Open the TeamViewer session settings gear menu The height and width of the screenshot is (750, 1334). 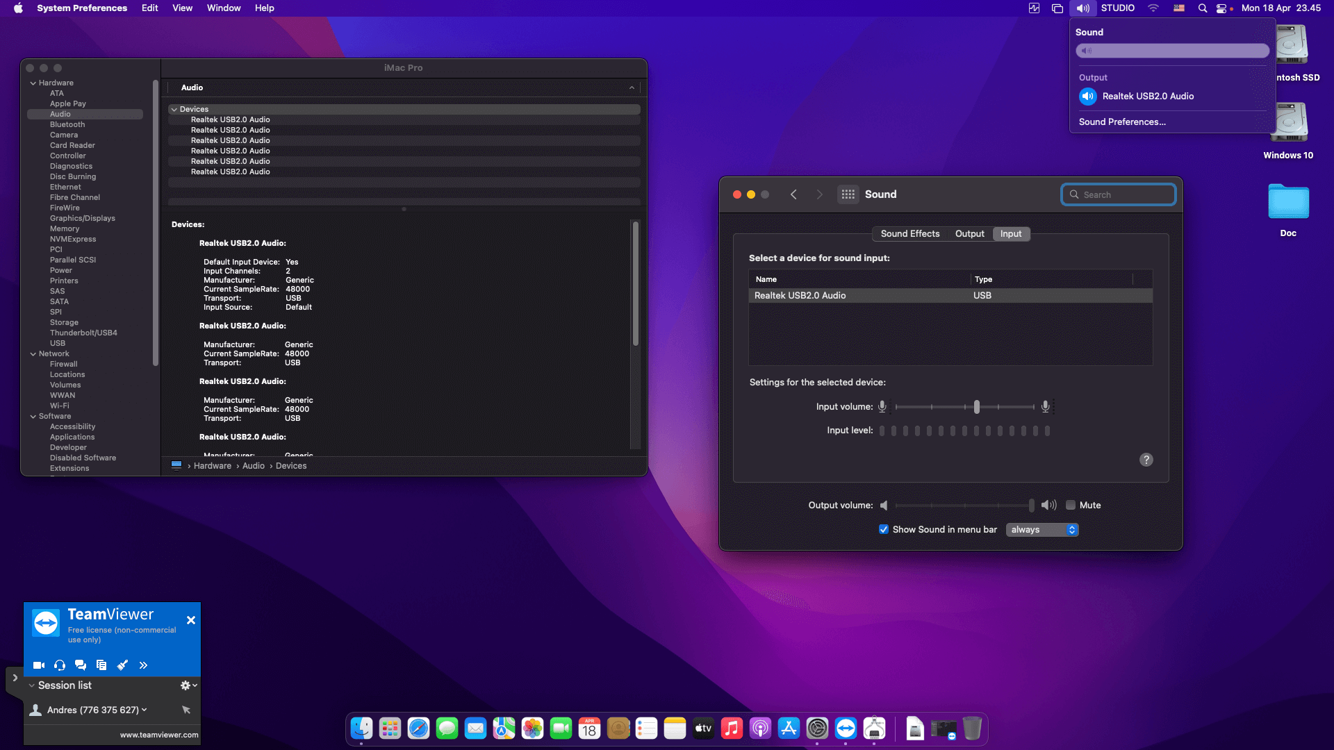pyautogui.click(x=188, y=685)
